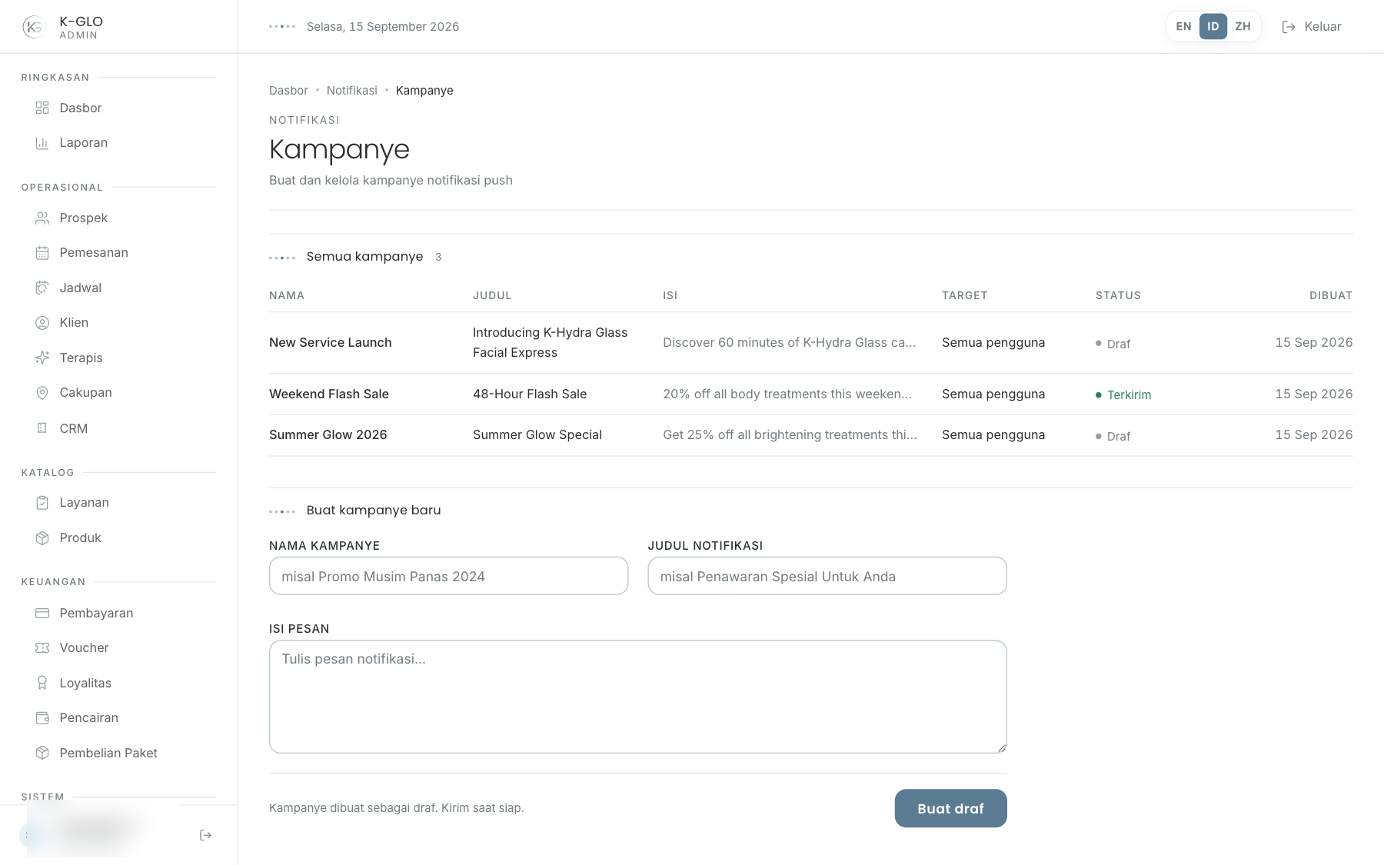Select the Weekend Flash Sale campaign row
This screenshot has height=865, width=1384.
tap(811, 394)
